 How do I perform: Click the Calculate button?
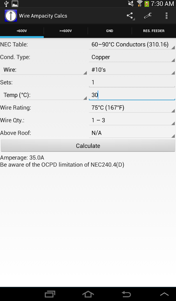click(88, 146)
